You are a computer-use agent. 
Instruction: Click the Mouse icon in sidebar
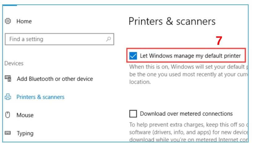8,115
